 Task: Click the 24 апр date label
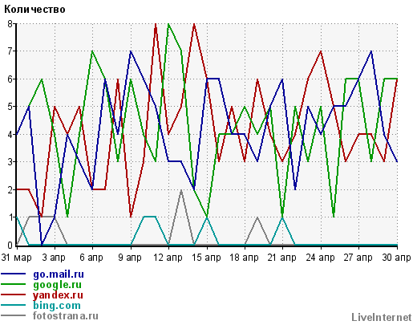[320, 258]
